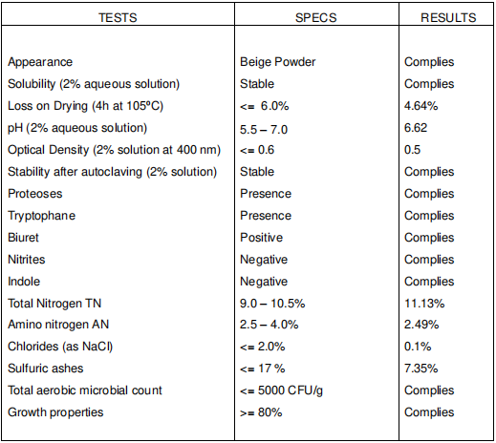496x443 pixels.
Task: Click the Amino nitrogen 2.49% result
Action: (x=421, y=325)
